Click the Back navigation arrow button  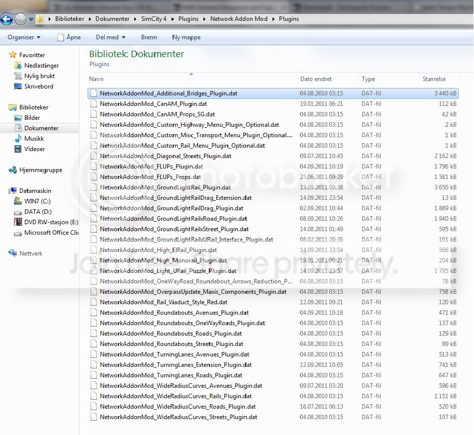(6, 19)
